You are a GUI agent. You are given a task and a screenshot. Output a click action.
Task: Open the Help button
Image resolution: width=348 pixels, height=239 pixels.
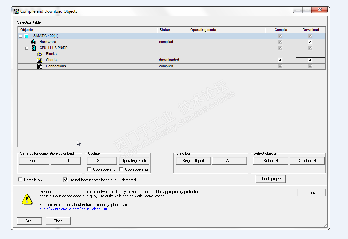[x=311, y=192]
